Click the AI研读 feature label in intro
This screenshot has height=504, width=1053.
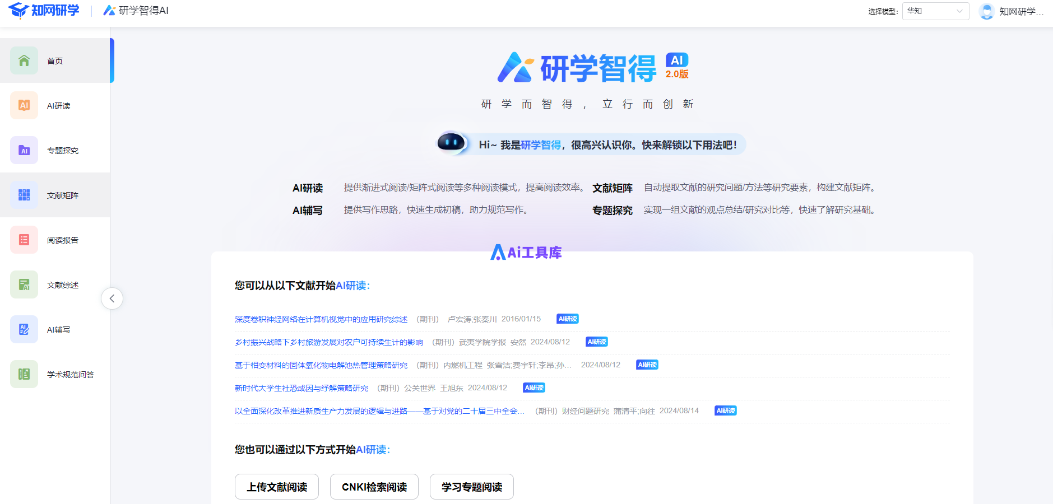pos(308,188)
